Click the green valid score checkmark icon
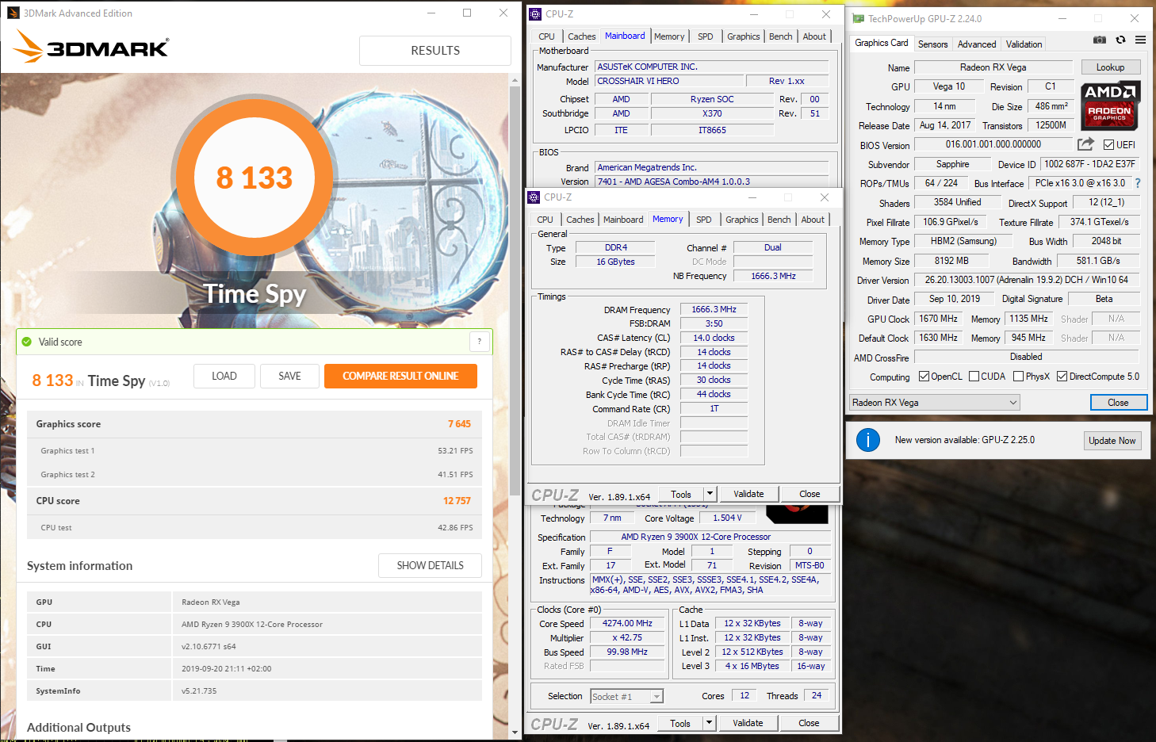This screenshot has height=742, width=1156. (28, 342)
